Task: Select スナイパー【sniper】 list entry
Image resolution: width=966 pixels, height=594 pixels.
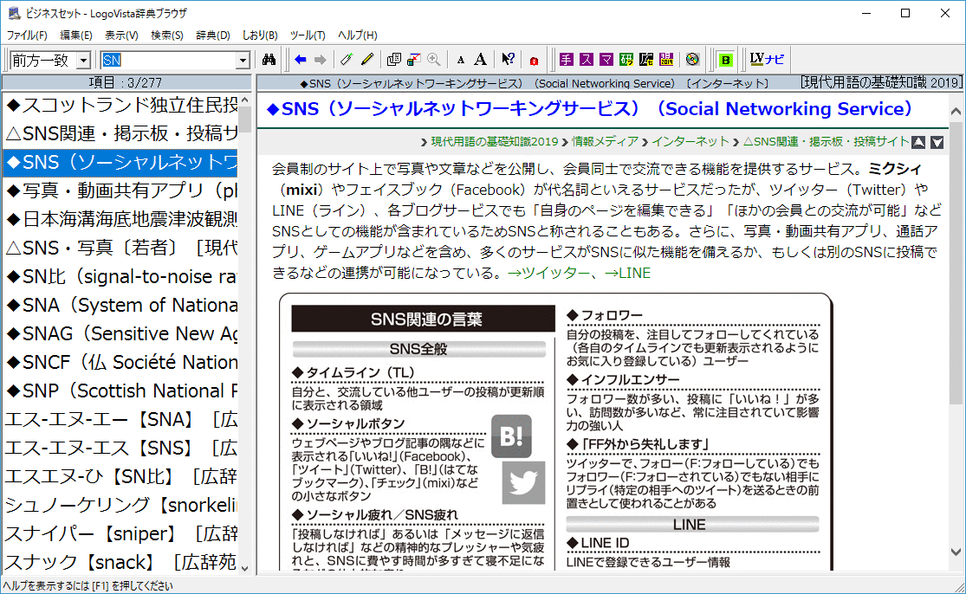Action: [120, 533]
